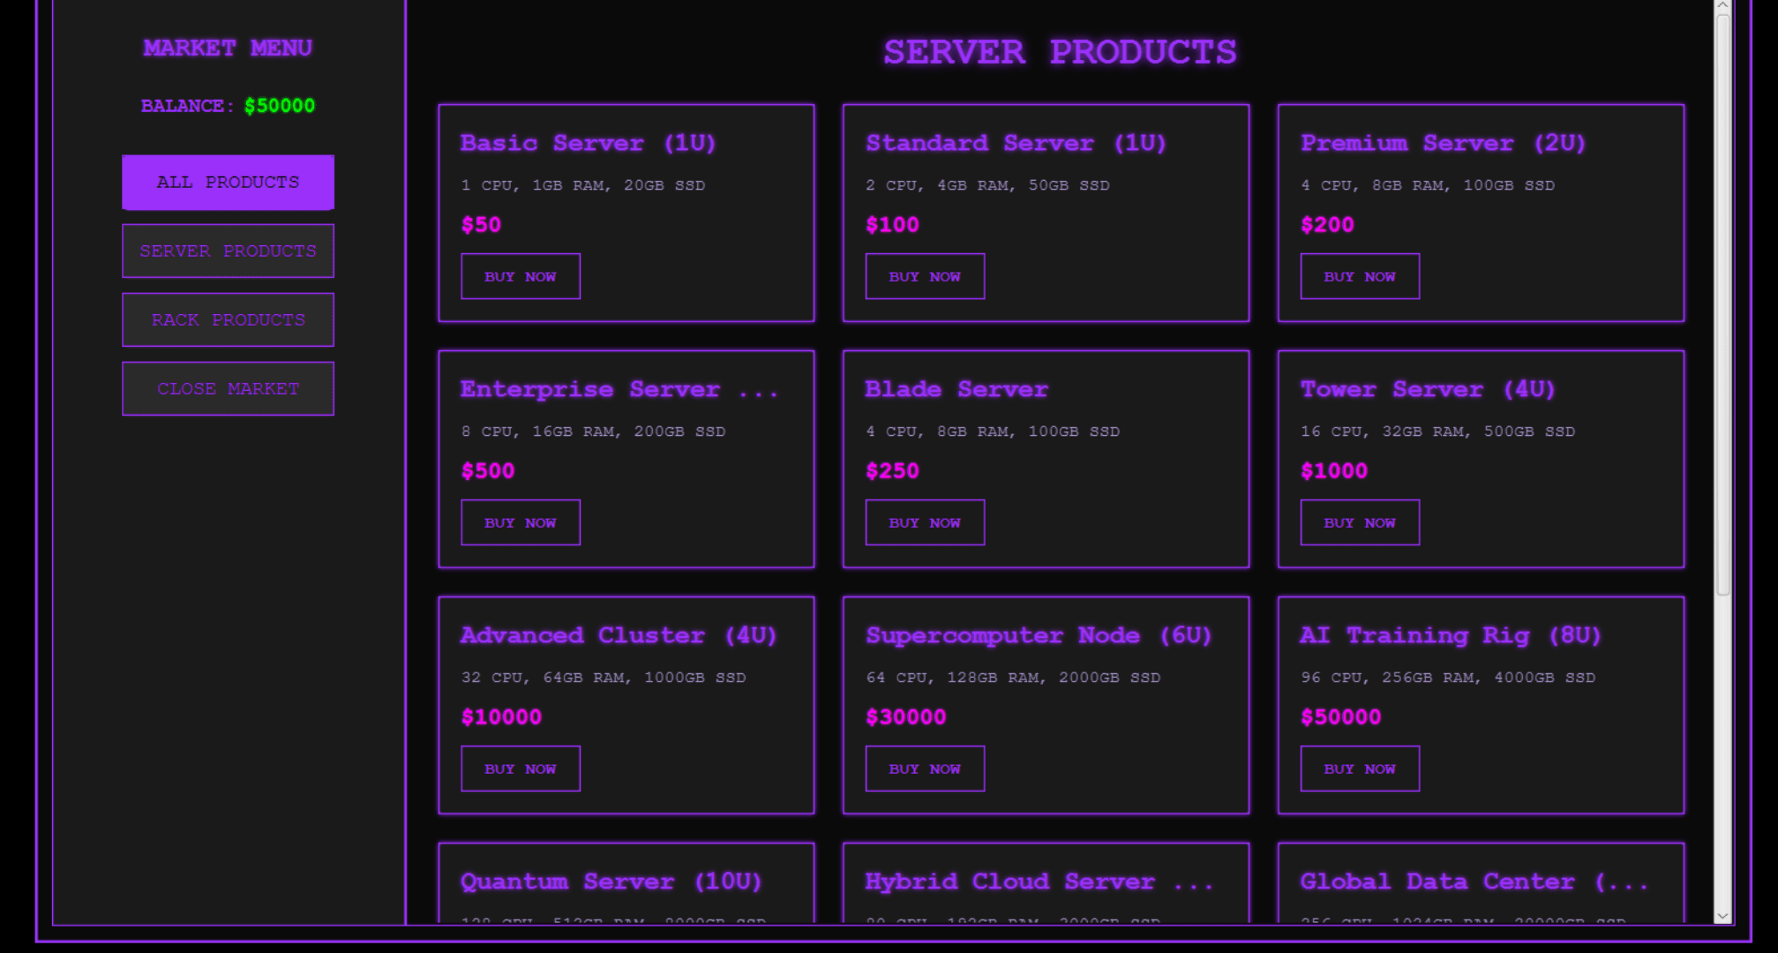Buy the Standard Server for $100
This screenshot has width=1778, height=953.
pyautogui.click(x=924, y=277)
